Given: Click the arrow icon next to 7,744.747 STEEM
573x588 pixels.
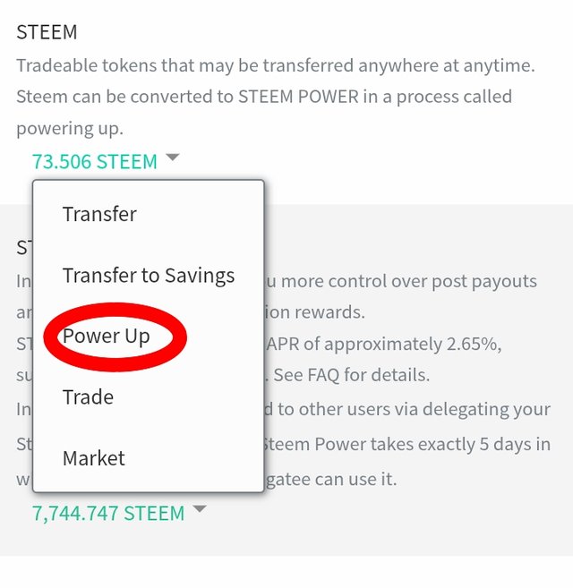Looking at the screenshot, I should pyautogui.click(x=200, y=510).
